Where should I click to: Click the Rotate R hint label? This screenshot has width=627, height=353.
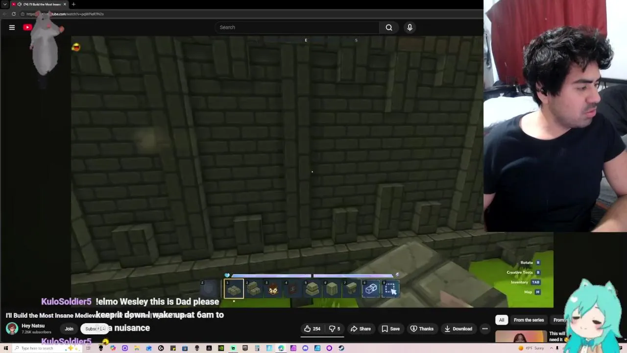[x=530, y=263]
